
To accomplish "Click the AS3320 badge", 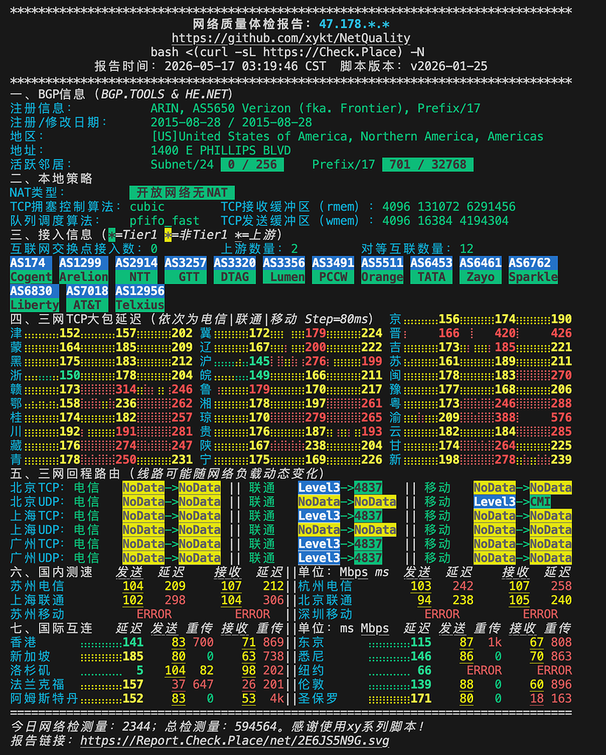I will 235,263.
